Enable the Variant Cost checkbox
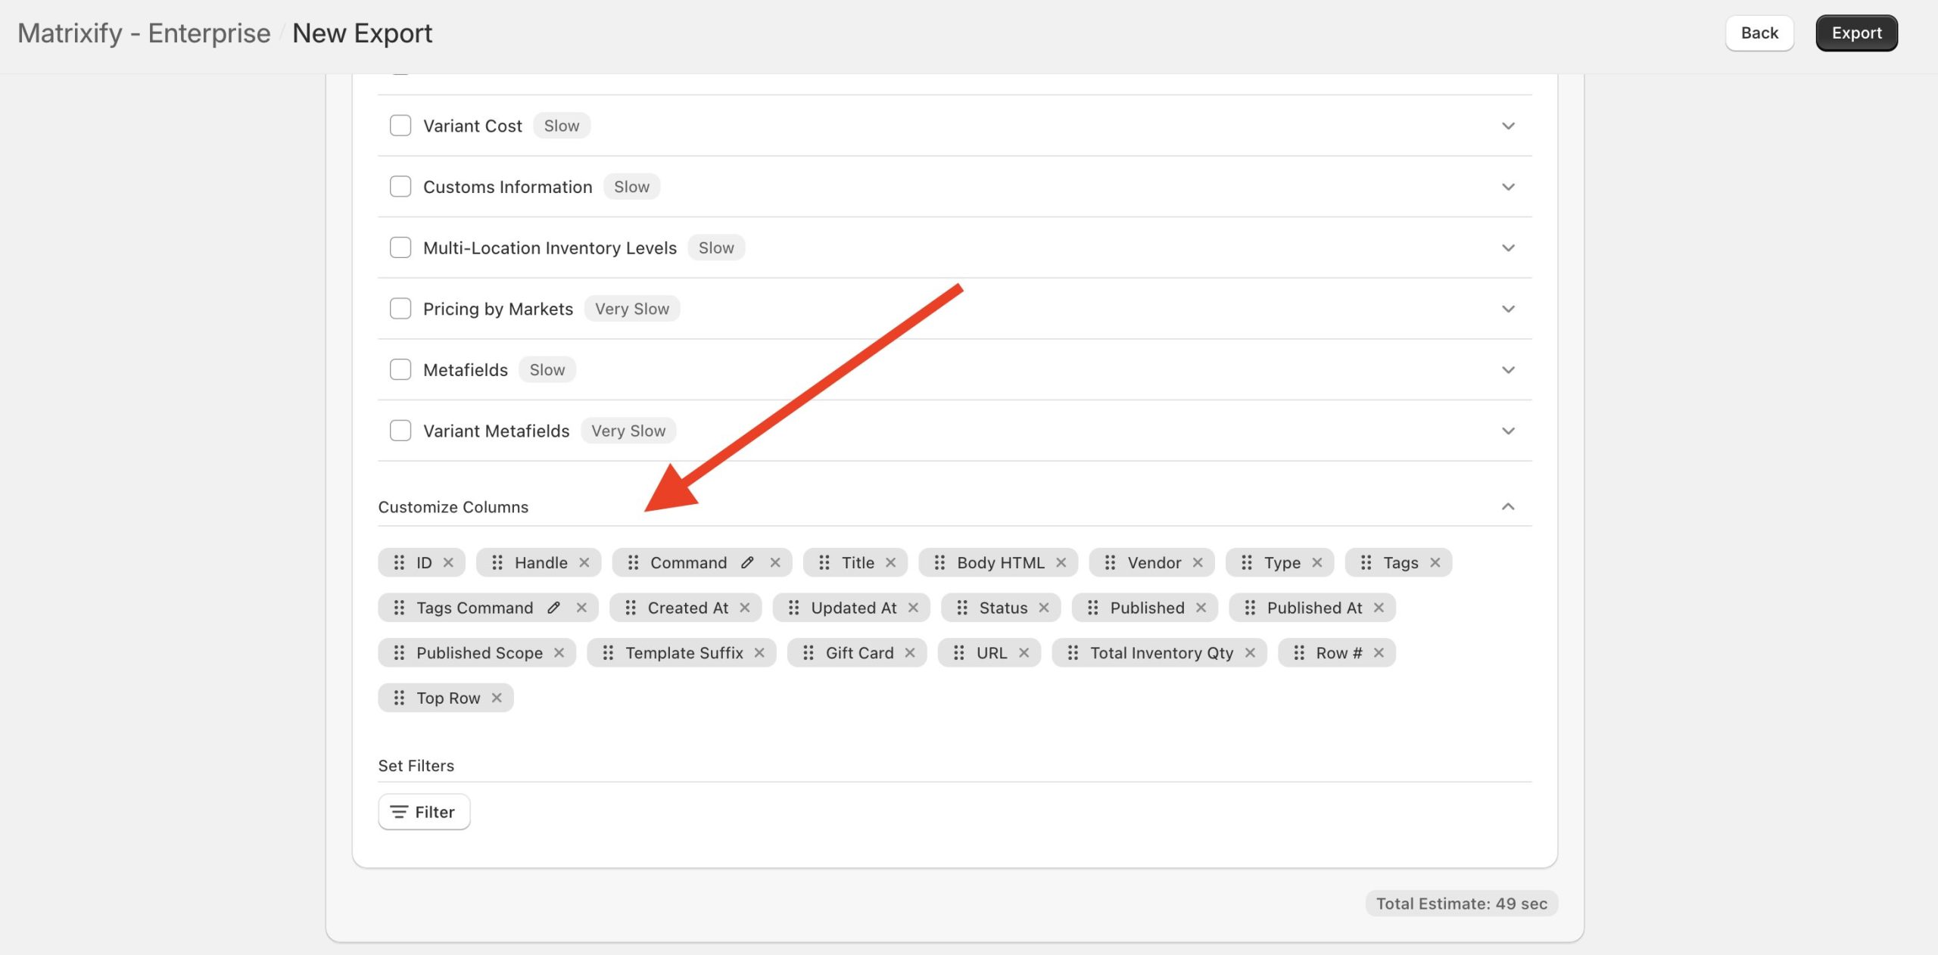The width and height of the screenshot is (1938, 955). tap(400, 126)
